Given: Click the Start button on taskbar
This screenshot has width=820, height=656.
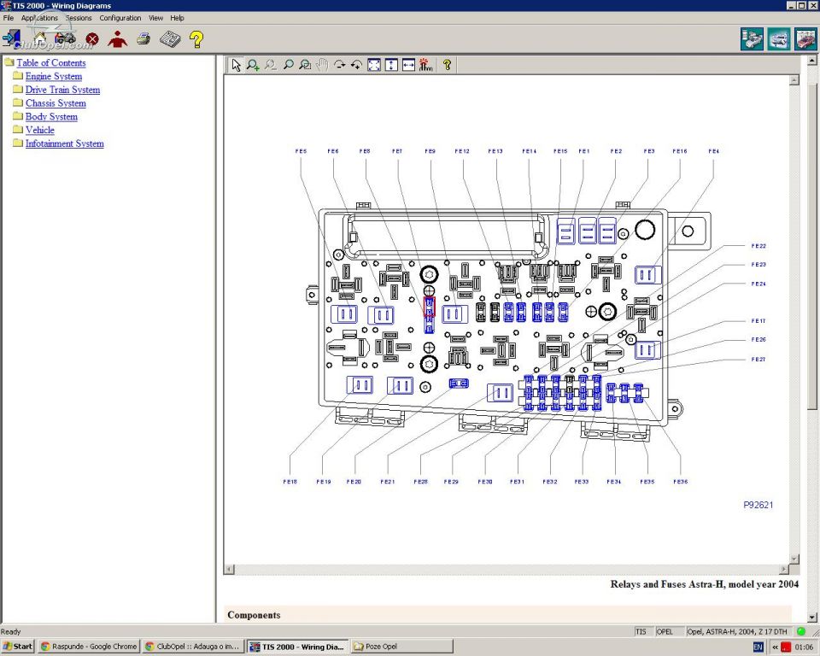Looking at the screenshot, I should (18, 647).
